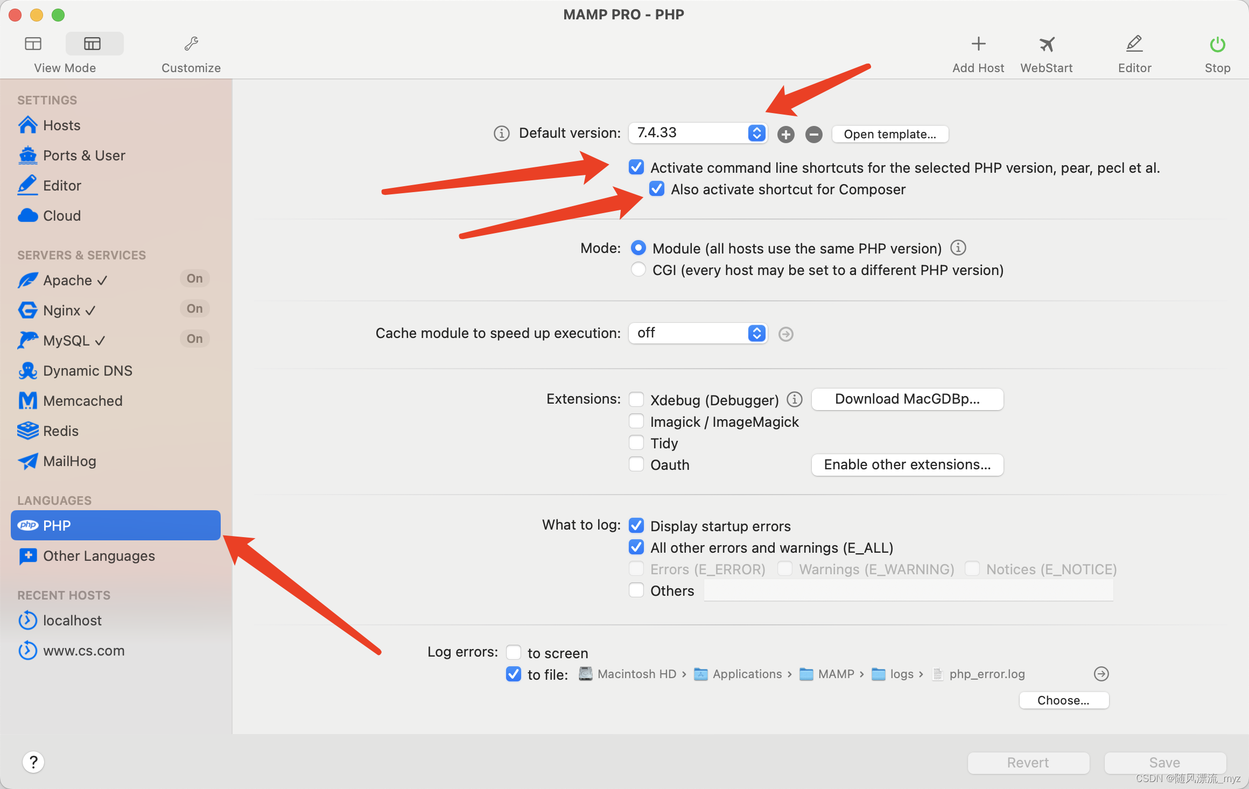Click the Stop power icon
Image resolution: width=1249 pixels, height=789 pixels.
pos(1217,44)
